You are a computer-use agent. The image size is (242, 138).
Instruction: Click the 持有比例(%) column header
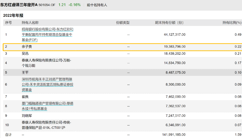click(232, 23)
